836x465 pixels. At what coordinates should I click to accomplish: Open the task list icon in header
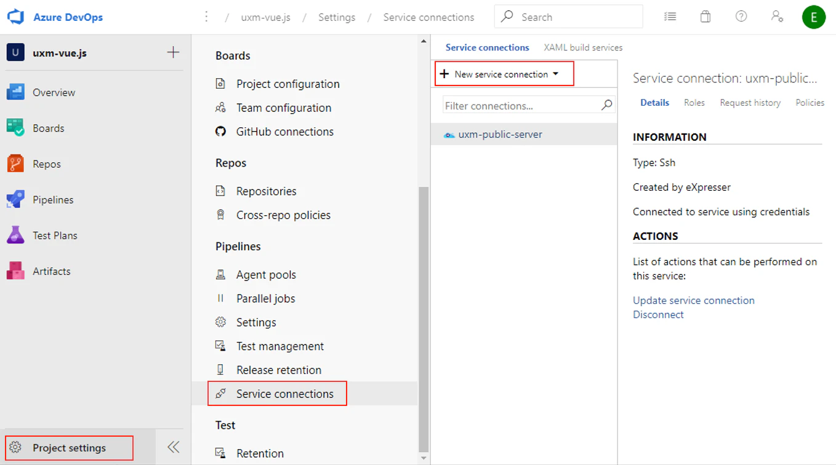pyautogui.click(x=670, y=17)
